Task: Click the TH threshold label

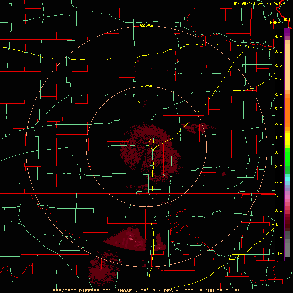Action: (x=280, y=254)
